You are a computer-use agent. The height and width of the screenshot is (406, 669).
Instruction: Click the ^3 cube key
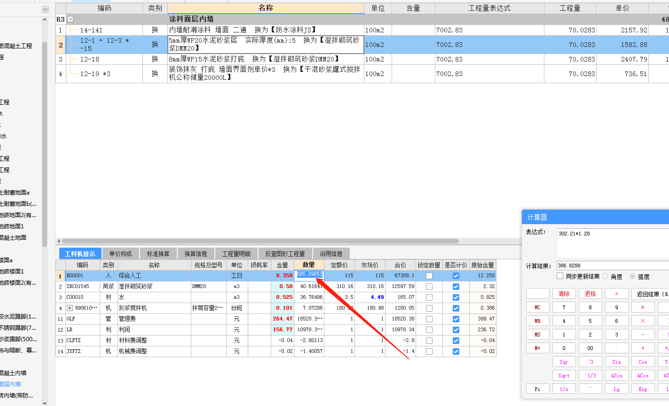point(590,362)
